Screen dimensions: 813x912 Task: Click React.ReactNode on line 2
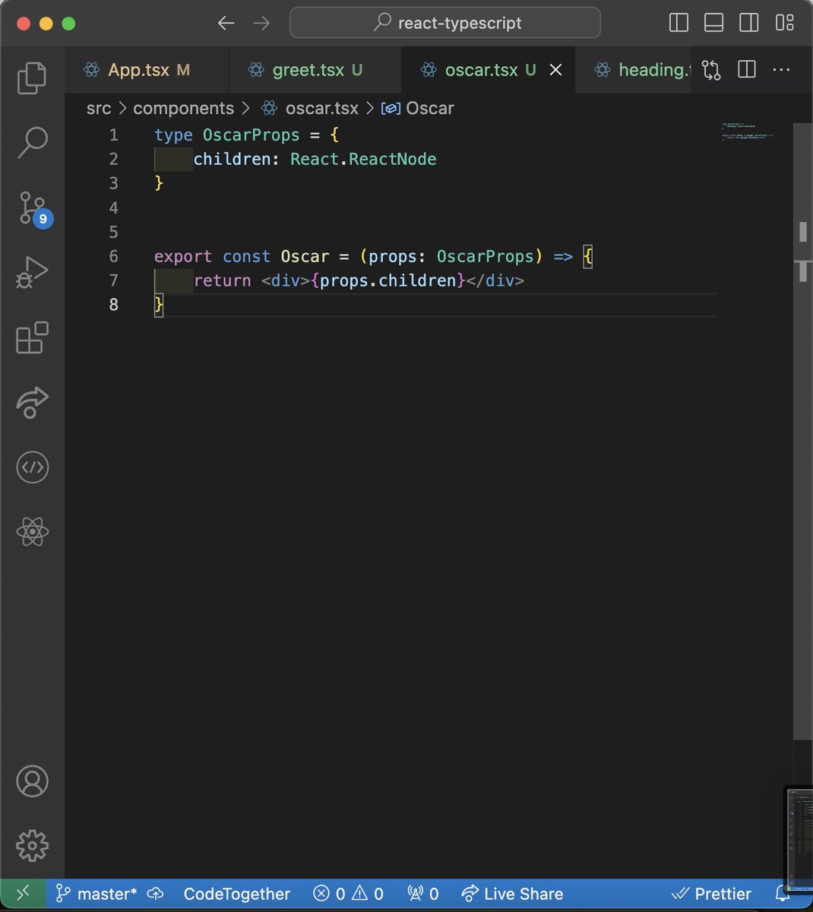pos(363,159)
